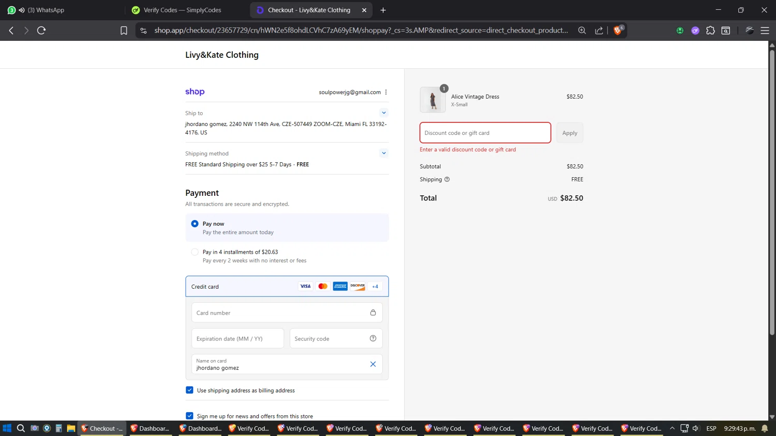The height and width of the screenshot is (436, 776).
Task: Go back using browser back arrow
Action: click(11, 30)
